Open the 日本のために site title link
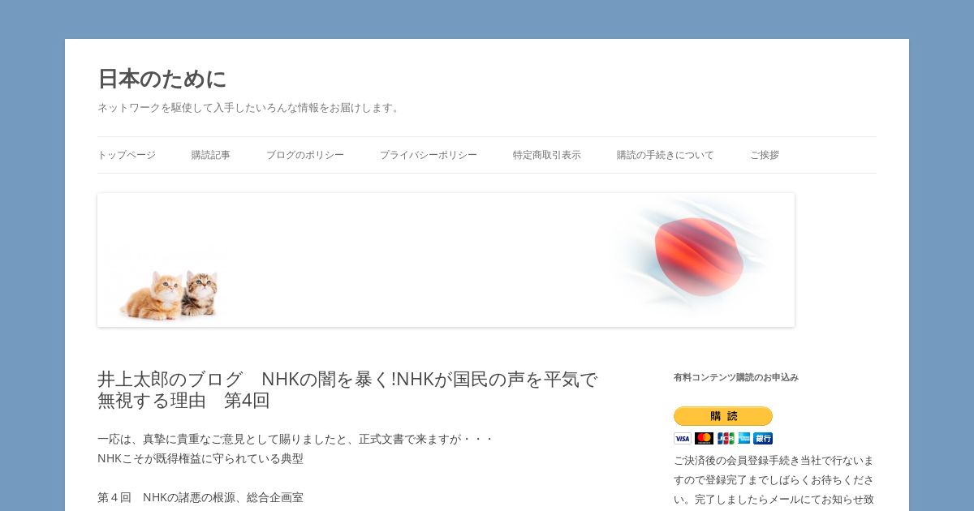974x511 pixels. pos(162,79)
